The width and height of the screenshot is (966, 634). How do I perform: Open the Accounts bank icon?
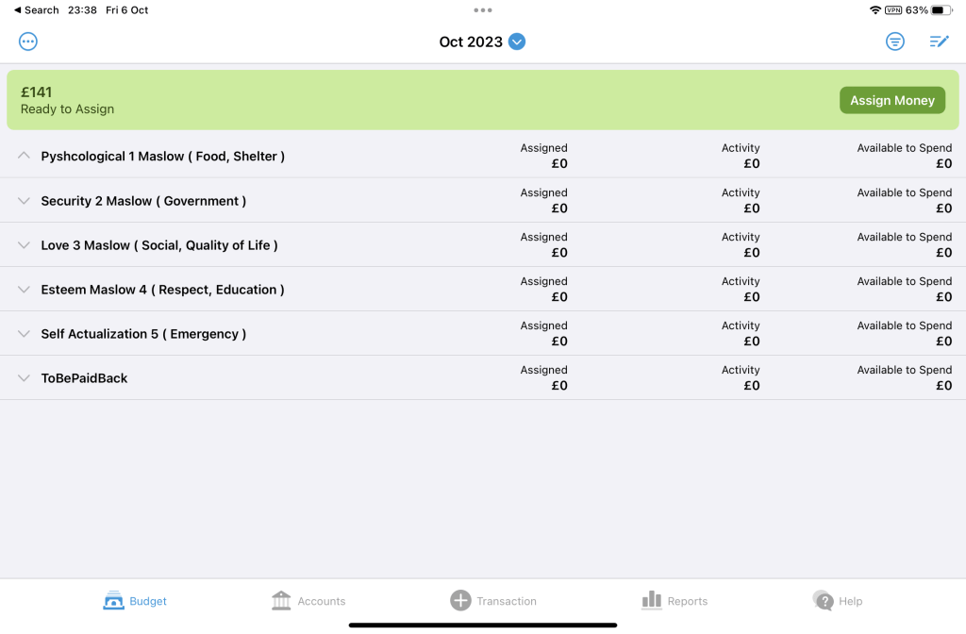tap(281, 601)
